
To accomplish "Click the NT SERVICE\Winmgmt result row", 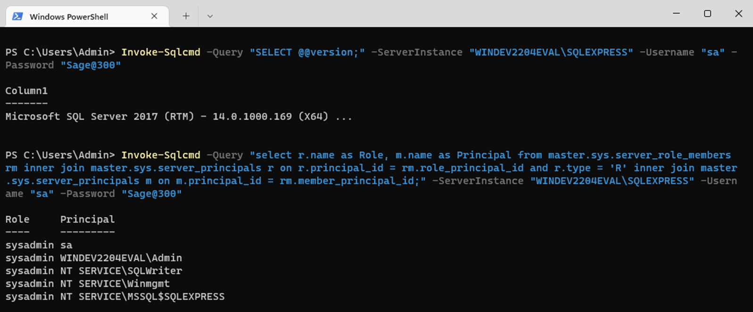I will click(x=115, y=284).
